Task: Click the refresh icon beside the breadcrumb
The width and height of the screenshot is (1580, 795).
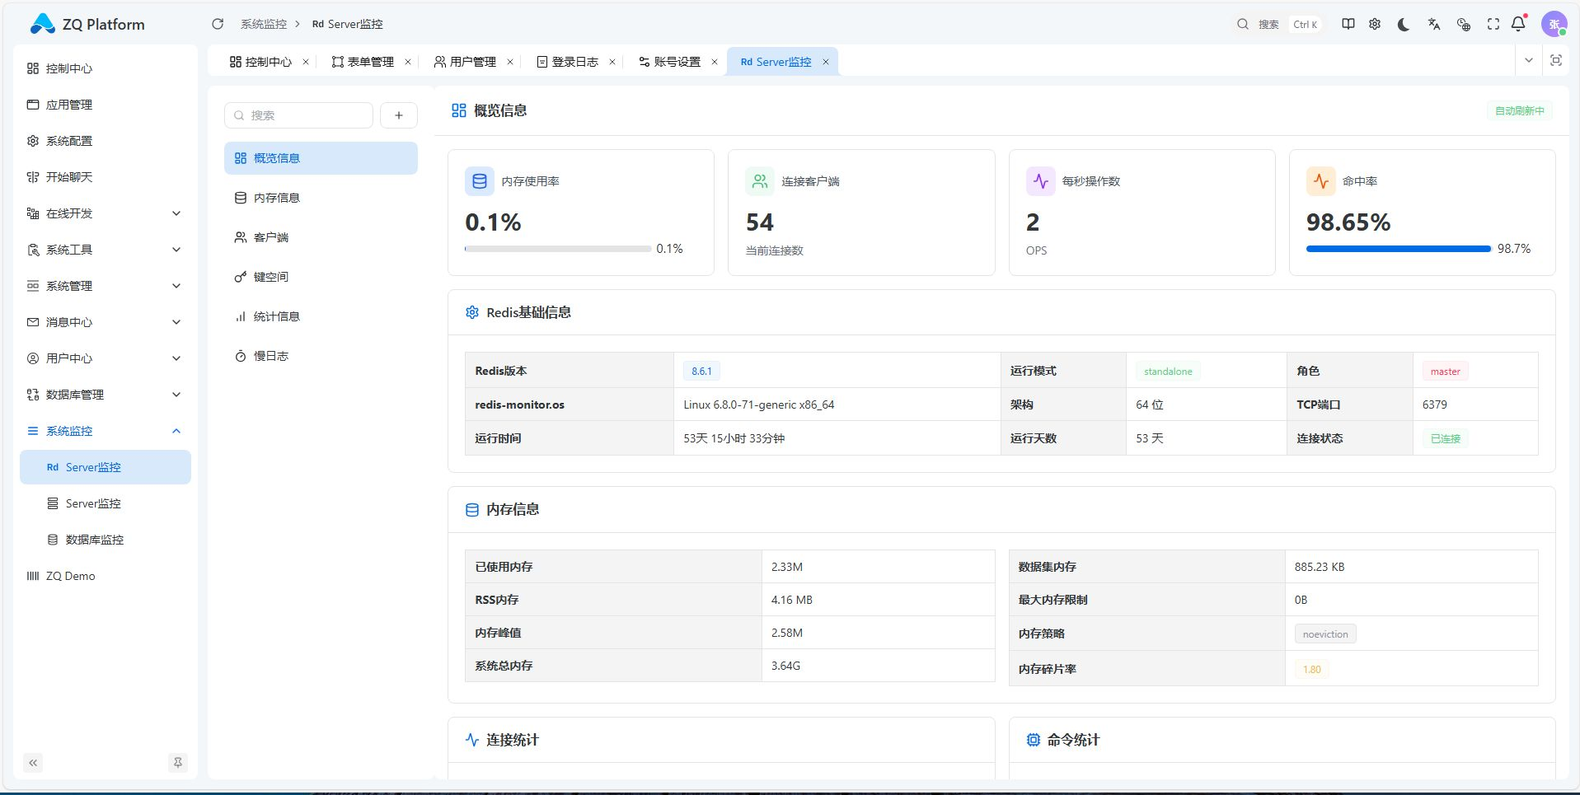Action: [x=218, y=24]
